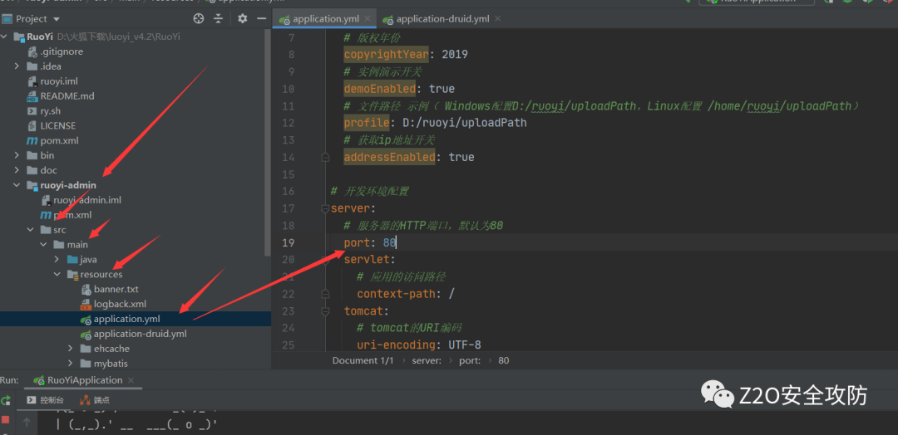Screen dimensions: 898x435
Task: Hide the Project tool window via minus icon
Action: 261,18
